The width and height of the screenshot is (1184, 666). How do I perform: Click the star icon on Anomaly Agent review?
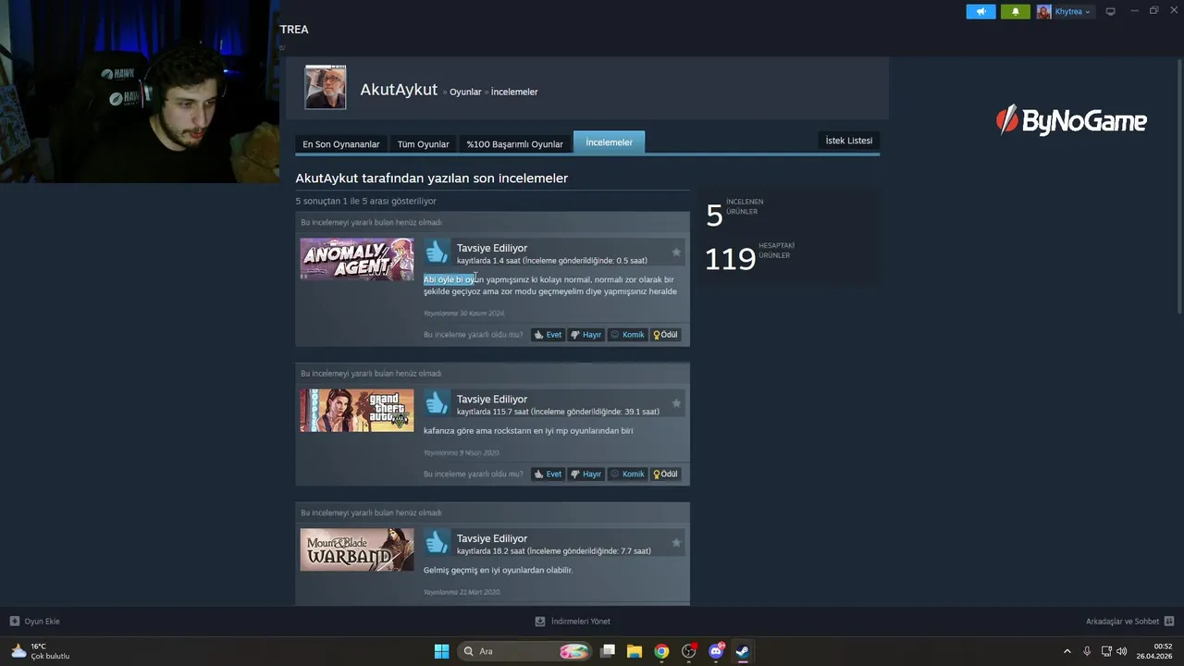point(676,252)
